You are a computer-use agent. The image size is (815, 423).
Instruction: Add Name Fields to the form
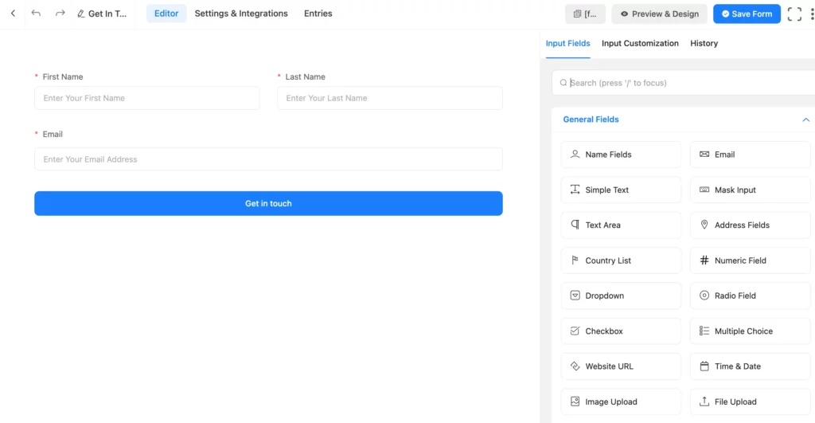click(621, 155)
